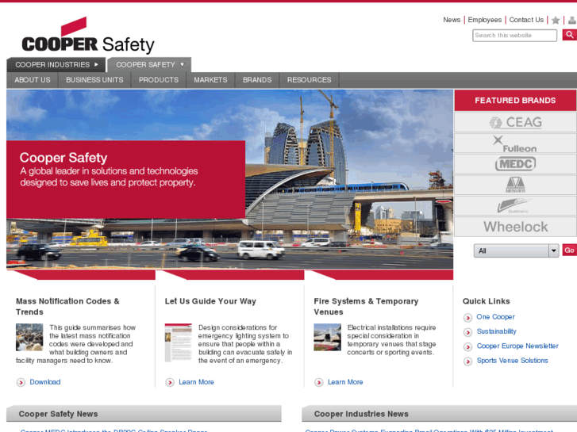Click the Mass Notification Codes & Trends heading
This screenshot has height=432, width=577.
coord(67,307)
